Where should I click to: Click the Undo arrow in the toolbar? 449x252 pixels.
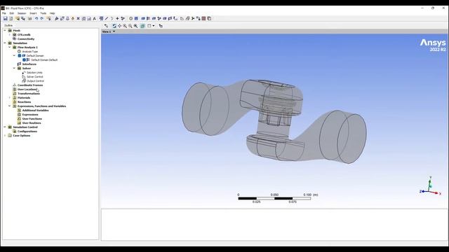click(36, 18)
